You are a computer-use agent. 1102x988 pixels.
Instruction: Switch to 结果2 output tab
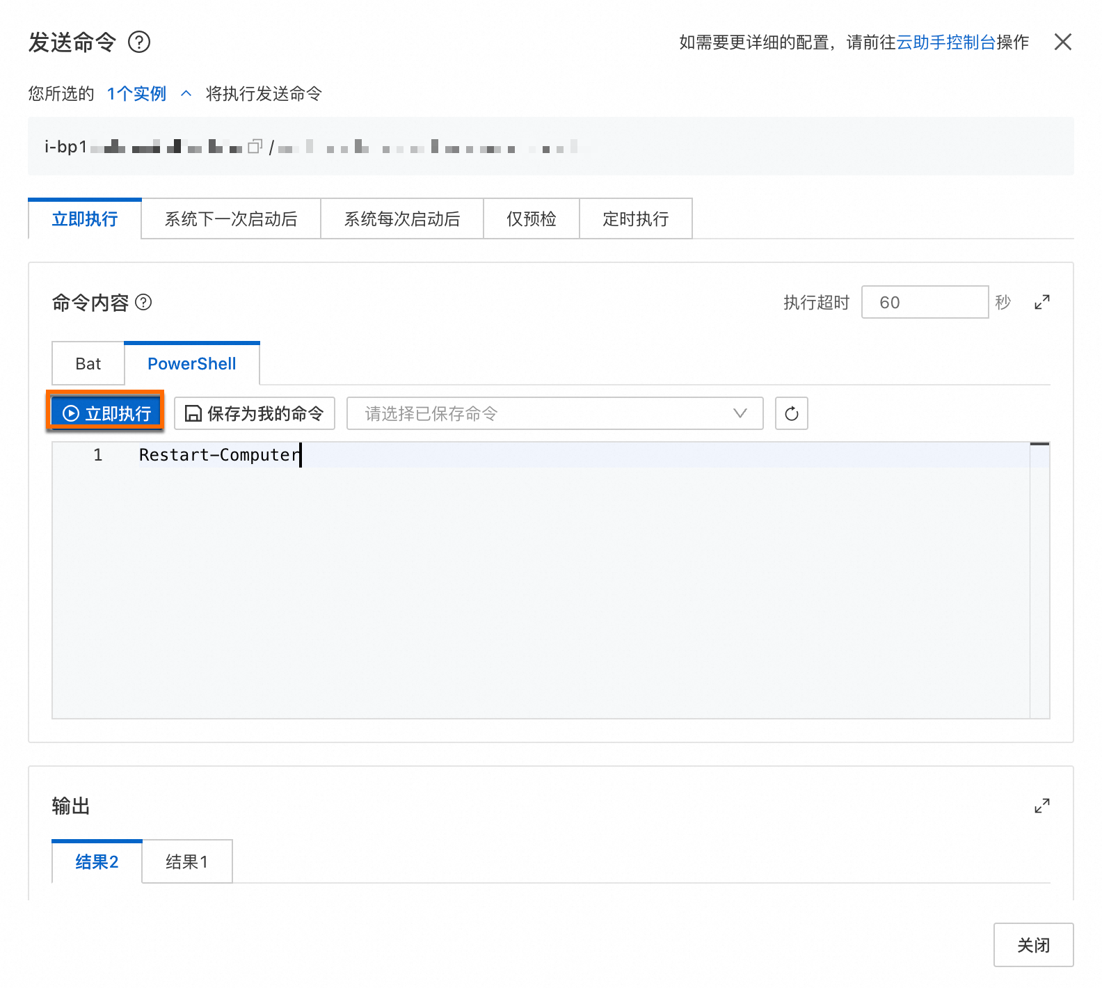pyautogui.click(x=97, y=862)
